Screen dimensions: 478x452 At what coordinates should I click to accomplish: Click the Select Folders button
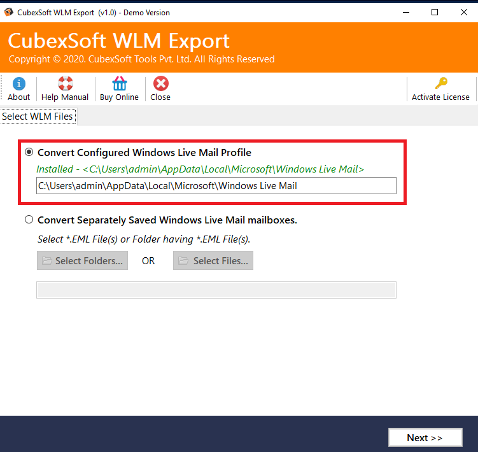click(x=82, y=261)
